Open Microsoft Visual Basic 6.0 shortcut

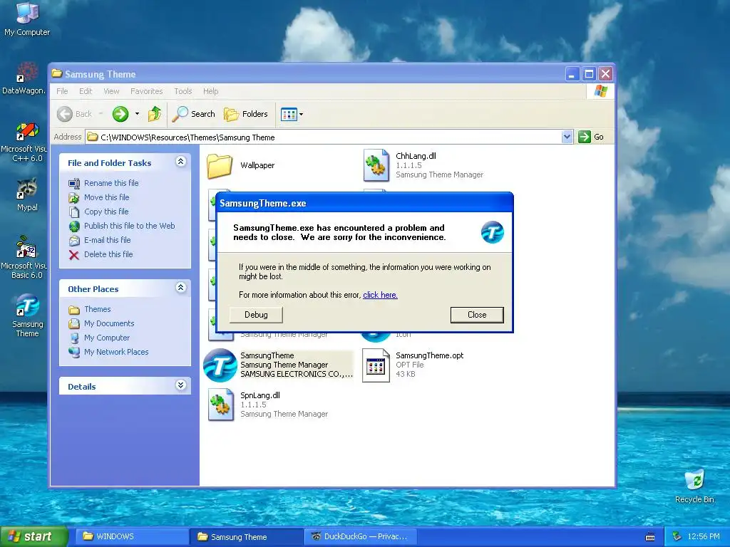(x=24, y=257)
